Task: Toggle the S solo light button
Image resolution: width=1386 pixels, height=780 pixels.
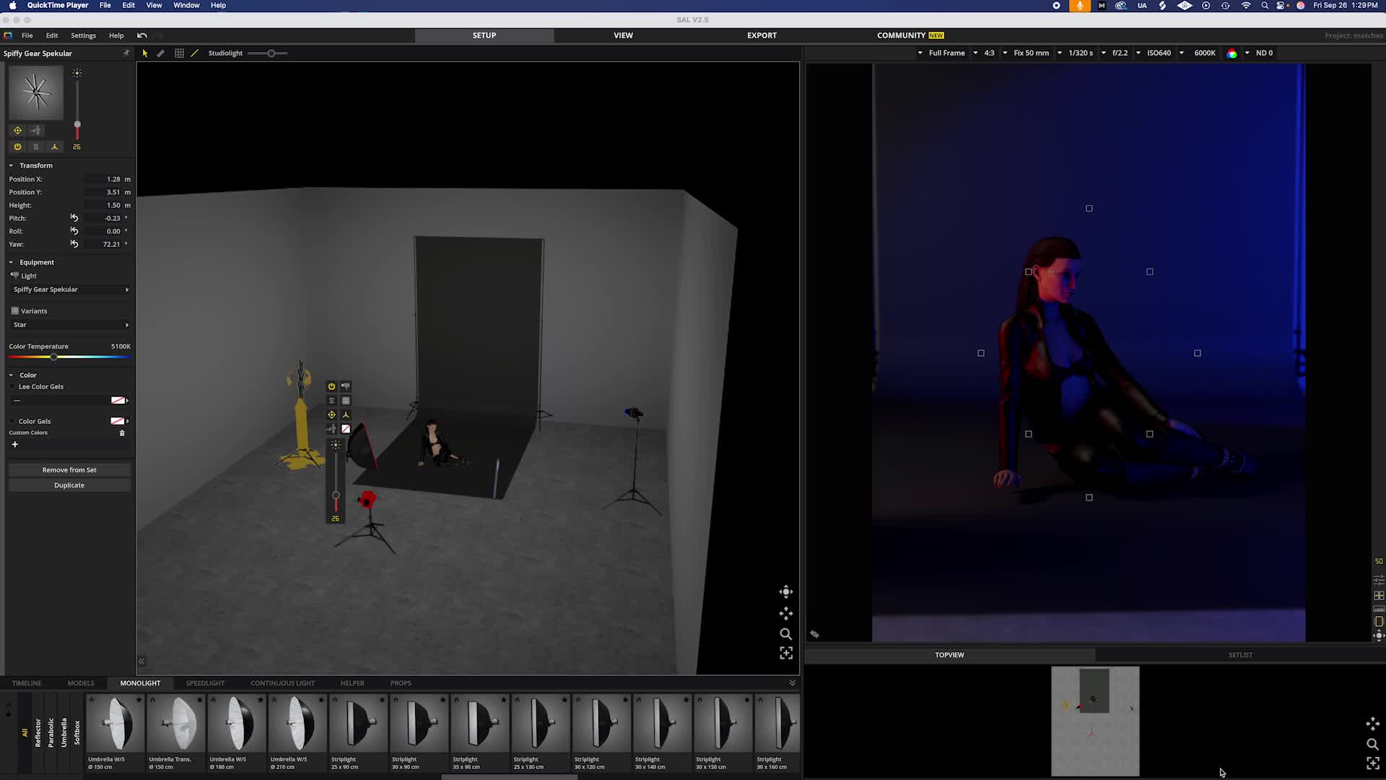Action: coord(36,147)
